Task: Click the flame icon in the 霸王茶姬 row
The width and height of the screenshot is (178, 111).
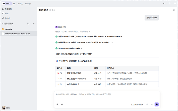Action: (x=58, y=79)
